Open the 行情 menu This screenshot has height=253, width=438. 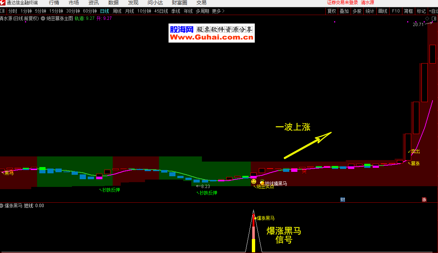[54, 3]
